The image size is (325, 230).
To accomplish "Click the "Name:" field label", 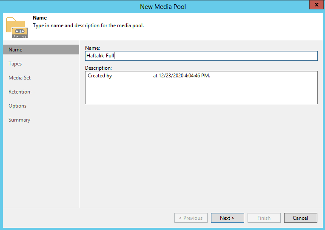I will (92, 48).
